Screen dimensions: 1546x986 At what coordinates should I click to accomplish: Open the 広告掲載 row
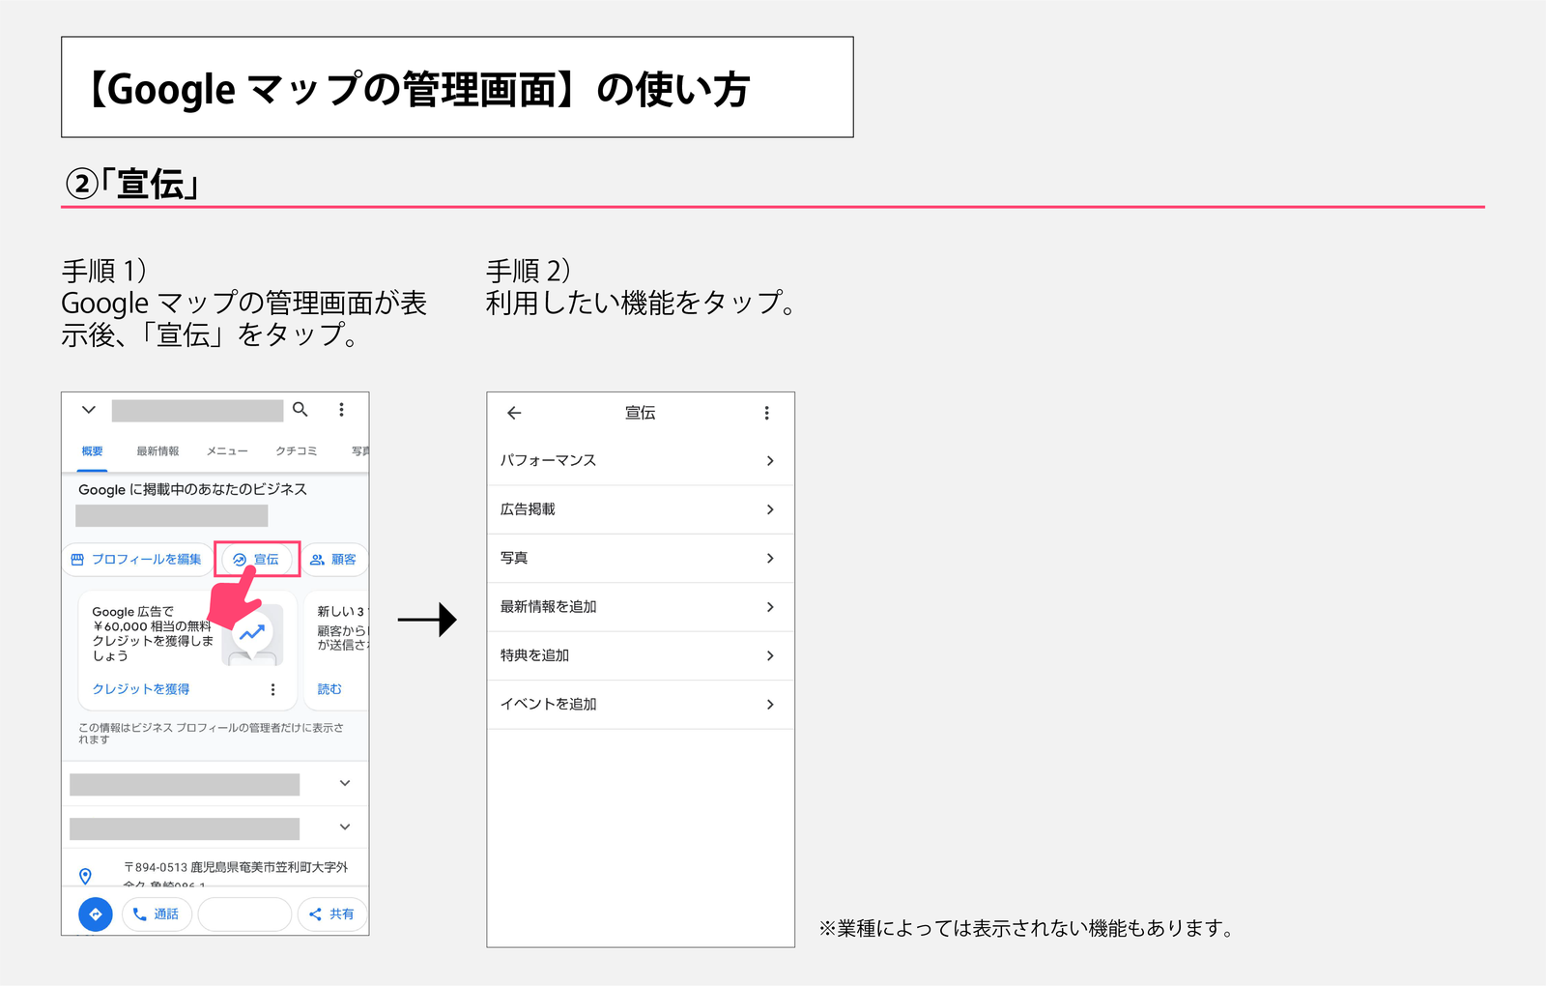click(x=641, y=509)
